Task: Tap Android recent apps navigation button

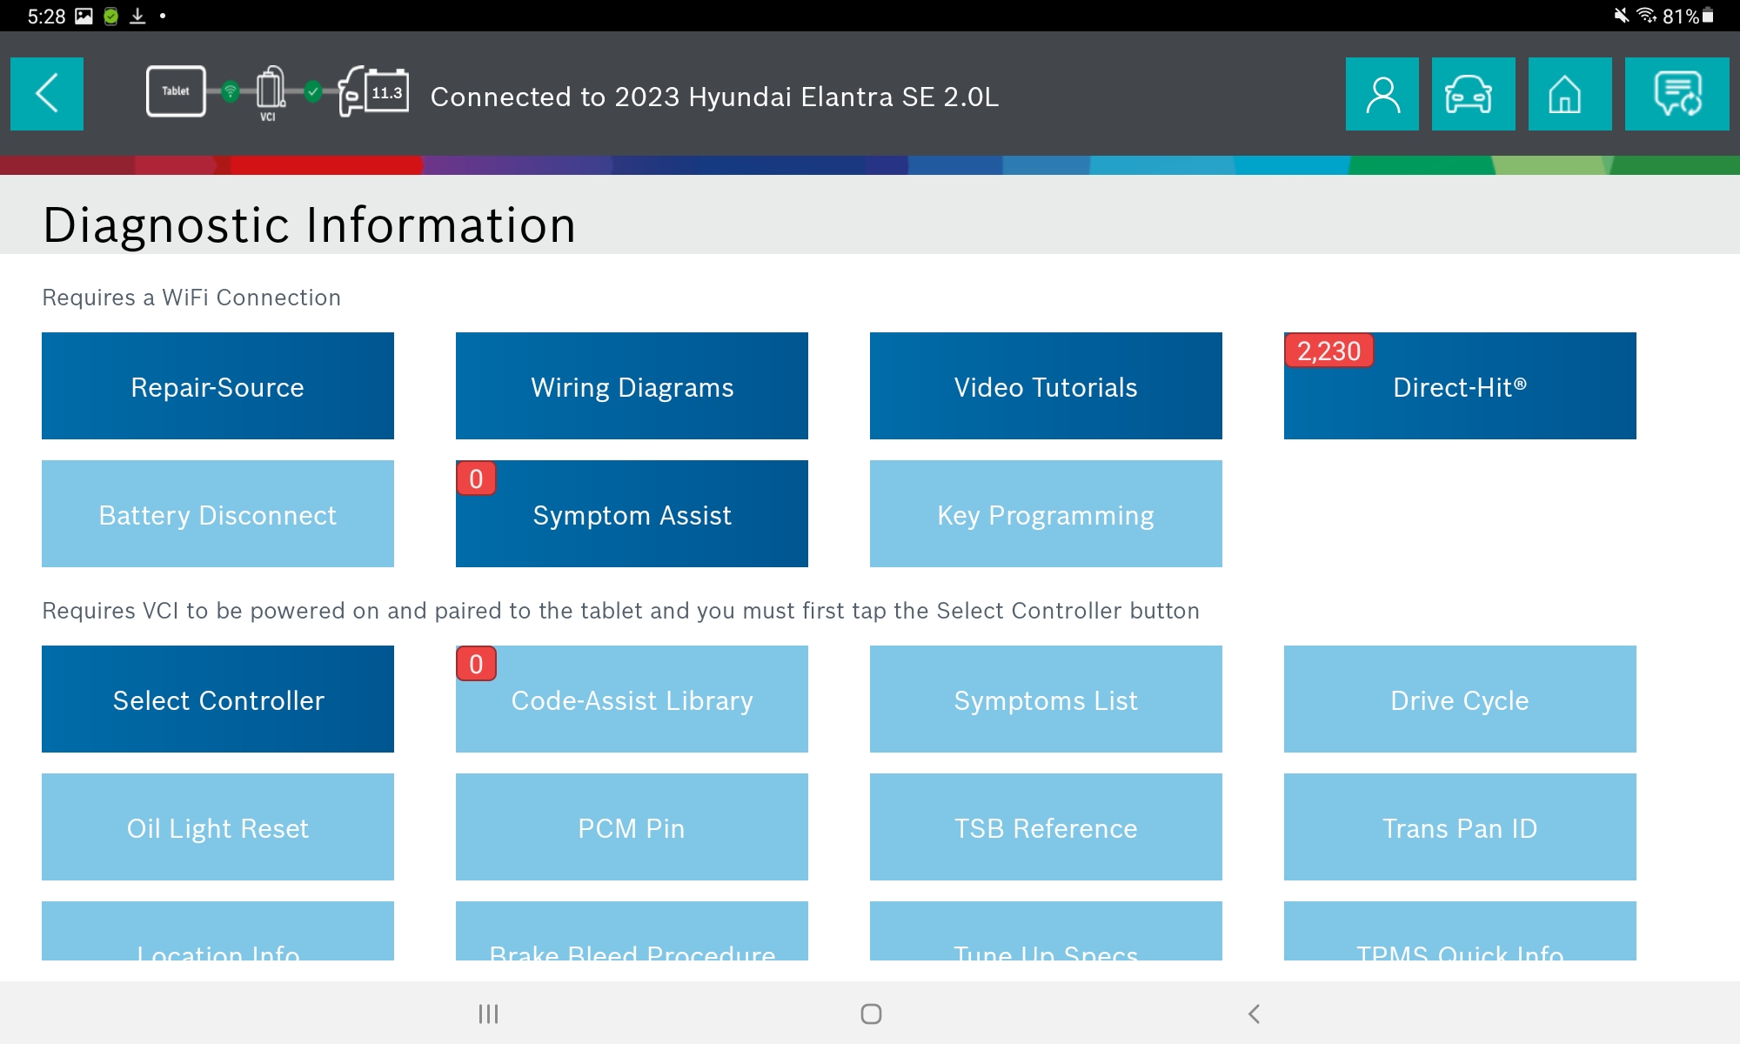Action: coord(488,1014)
